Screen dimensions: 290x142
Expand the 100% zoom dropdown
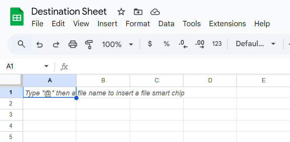(x=117, y=44)
